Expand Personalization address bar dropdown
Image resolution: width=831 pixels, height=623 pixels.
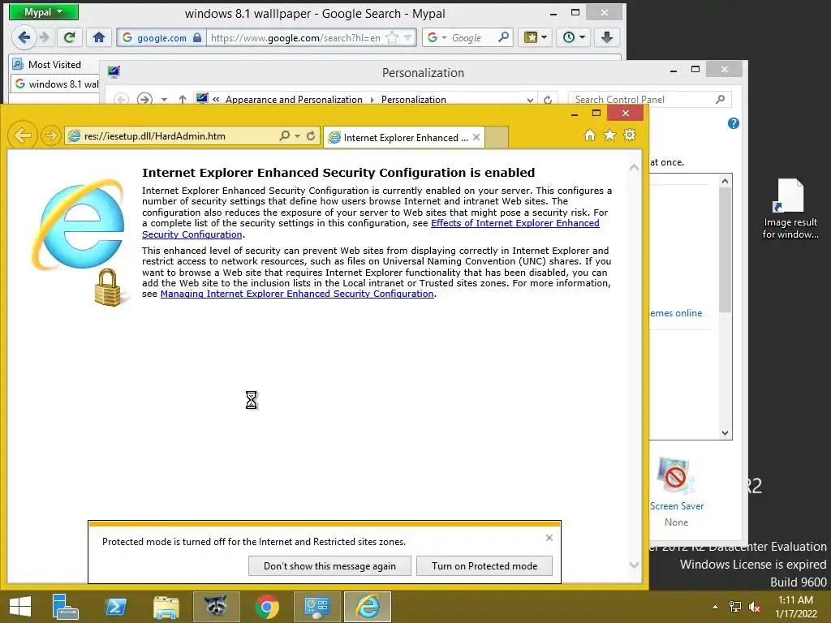(530, 100)
